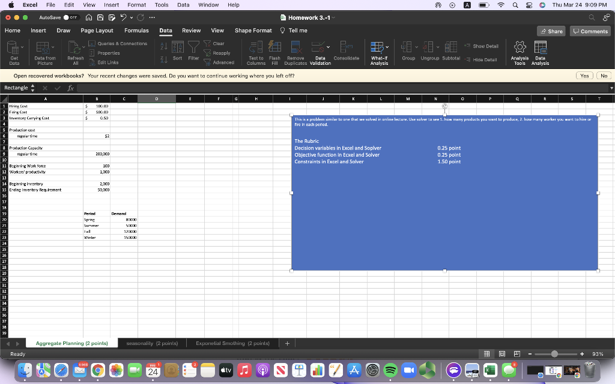Click the Group rows icon

click(407, 47)
